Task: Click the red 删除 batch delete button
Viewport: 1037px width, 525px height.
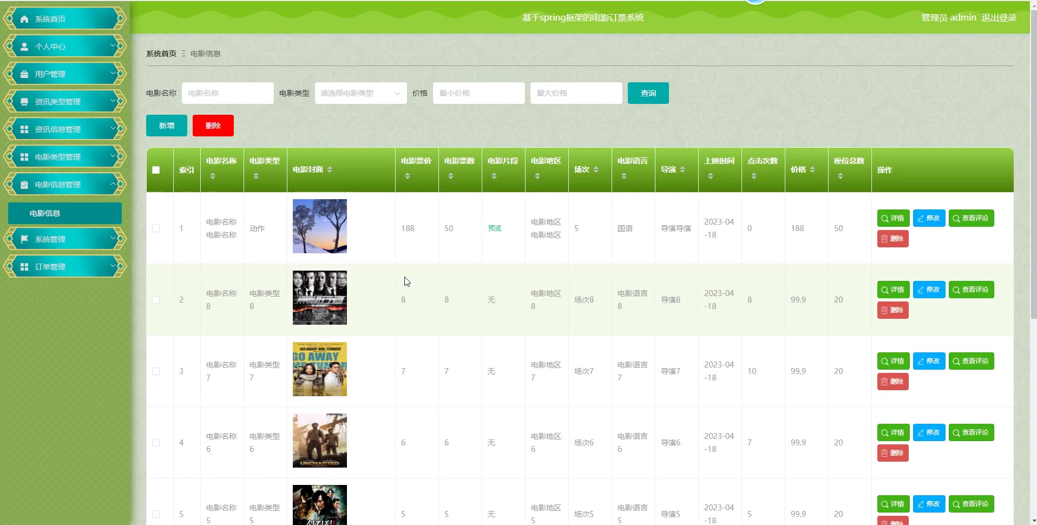Action: click(x=213, y=126)
